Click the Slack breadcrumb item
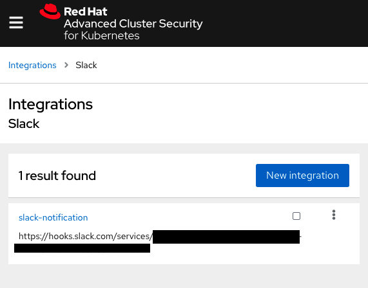Image resolution: width=368 pixels, height=288 pixels. pos(86,65)
